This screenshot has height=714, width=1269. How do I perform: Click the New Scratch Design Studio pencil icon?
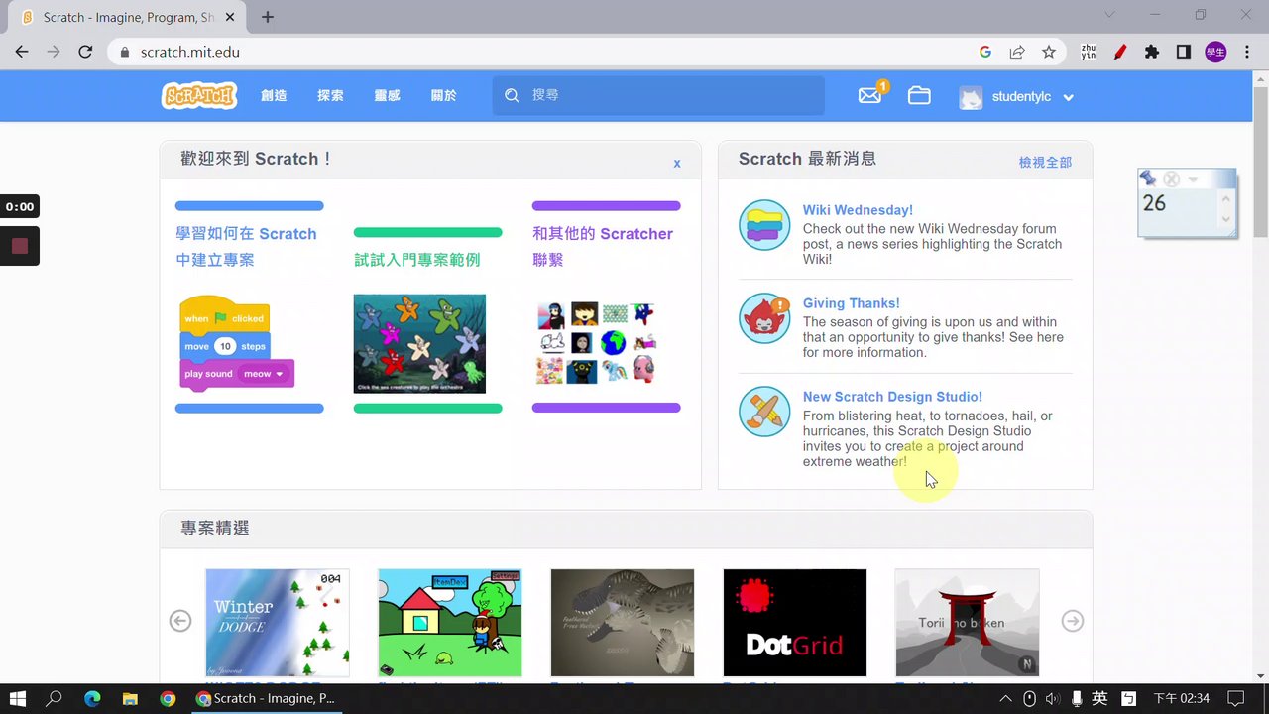click(x=764, y=411)
